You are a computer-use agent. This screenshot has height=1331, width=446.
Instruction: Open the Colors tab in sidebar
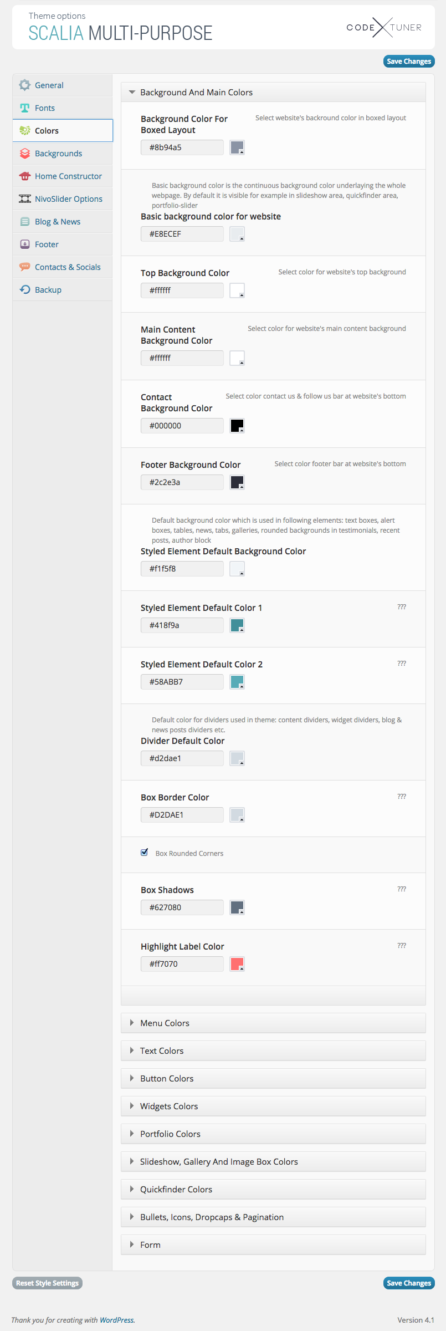(x=47, y=131)
